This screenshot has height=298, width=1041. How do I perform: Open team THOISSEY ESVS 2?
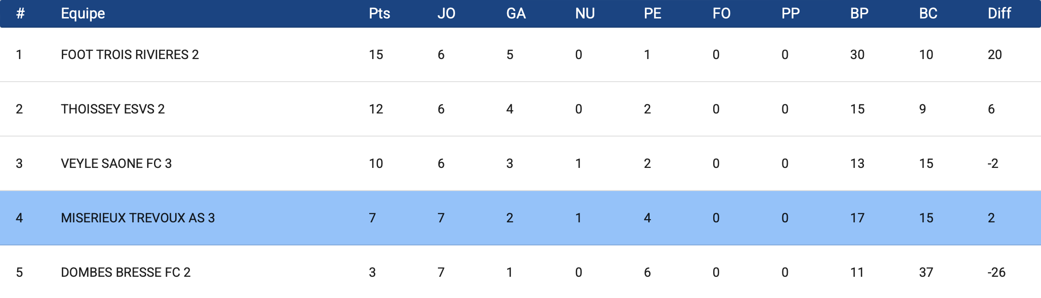click(x=112, y=109)
